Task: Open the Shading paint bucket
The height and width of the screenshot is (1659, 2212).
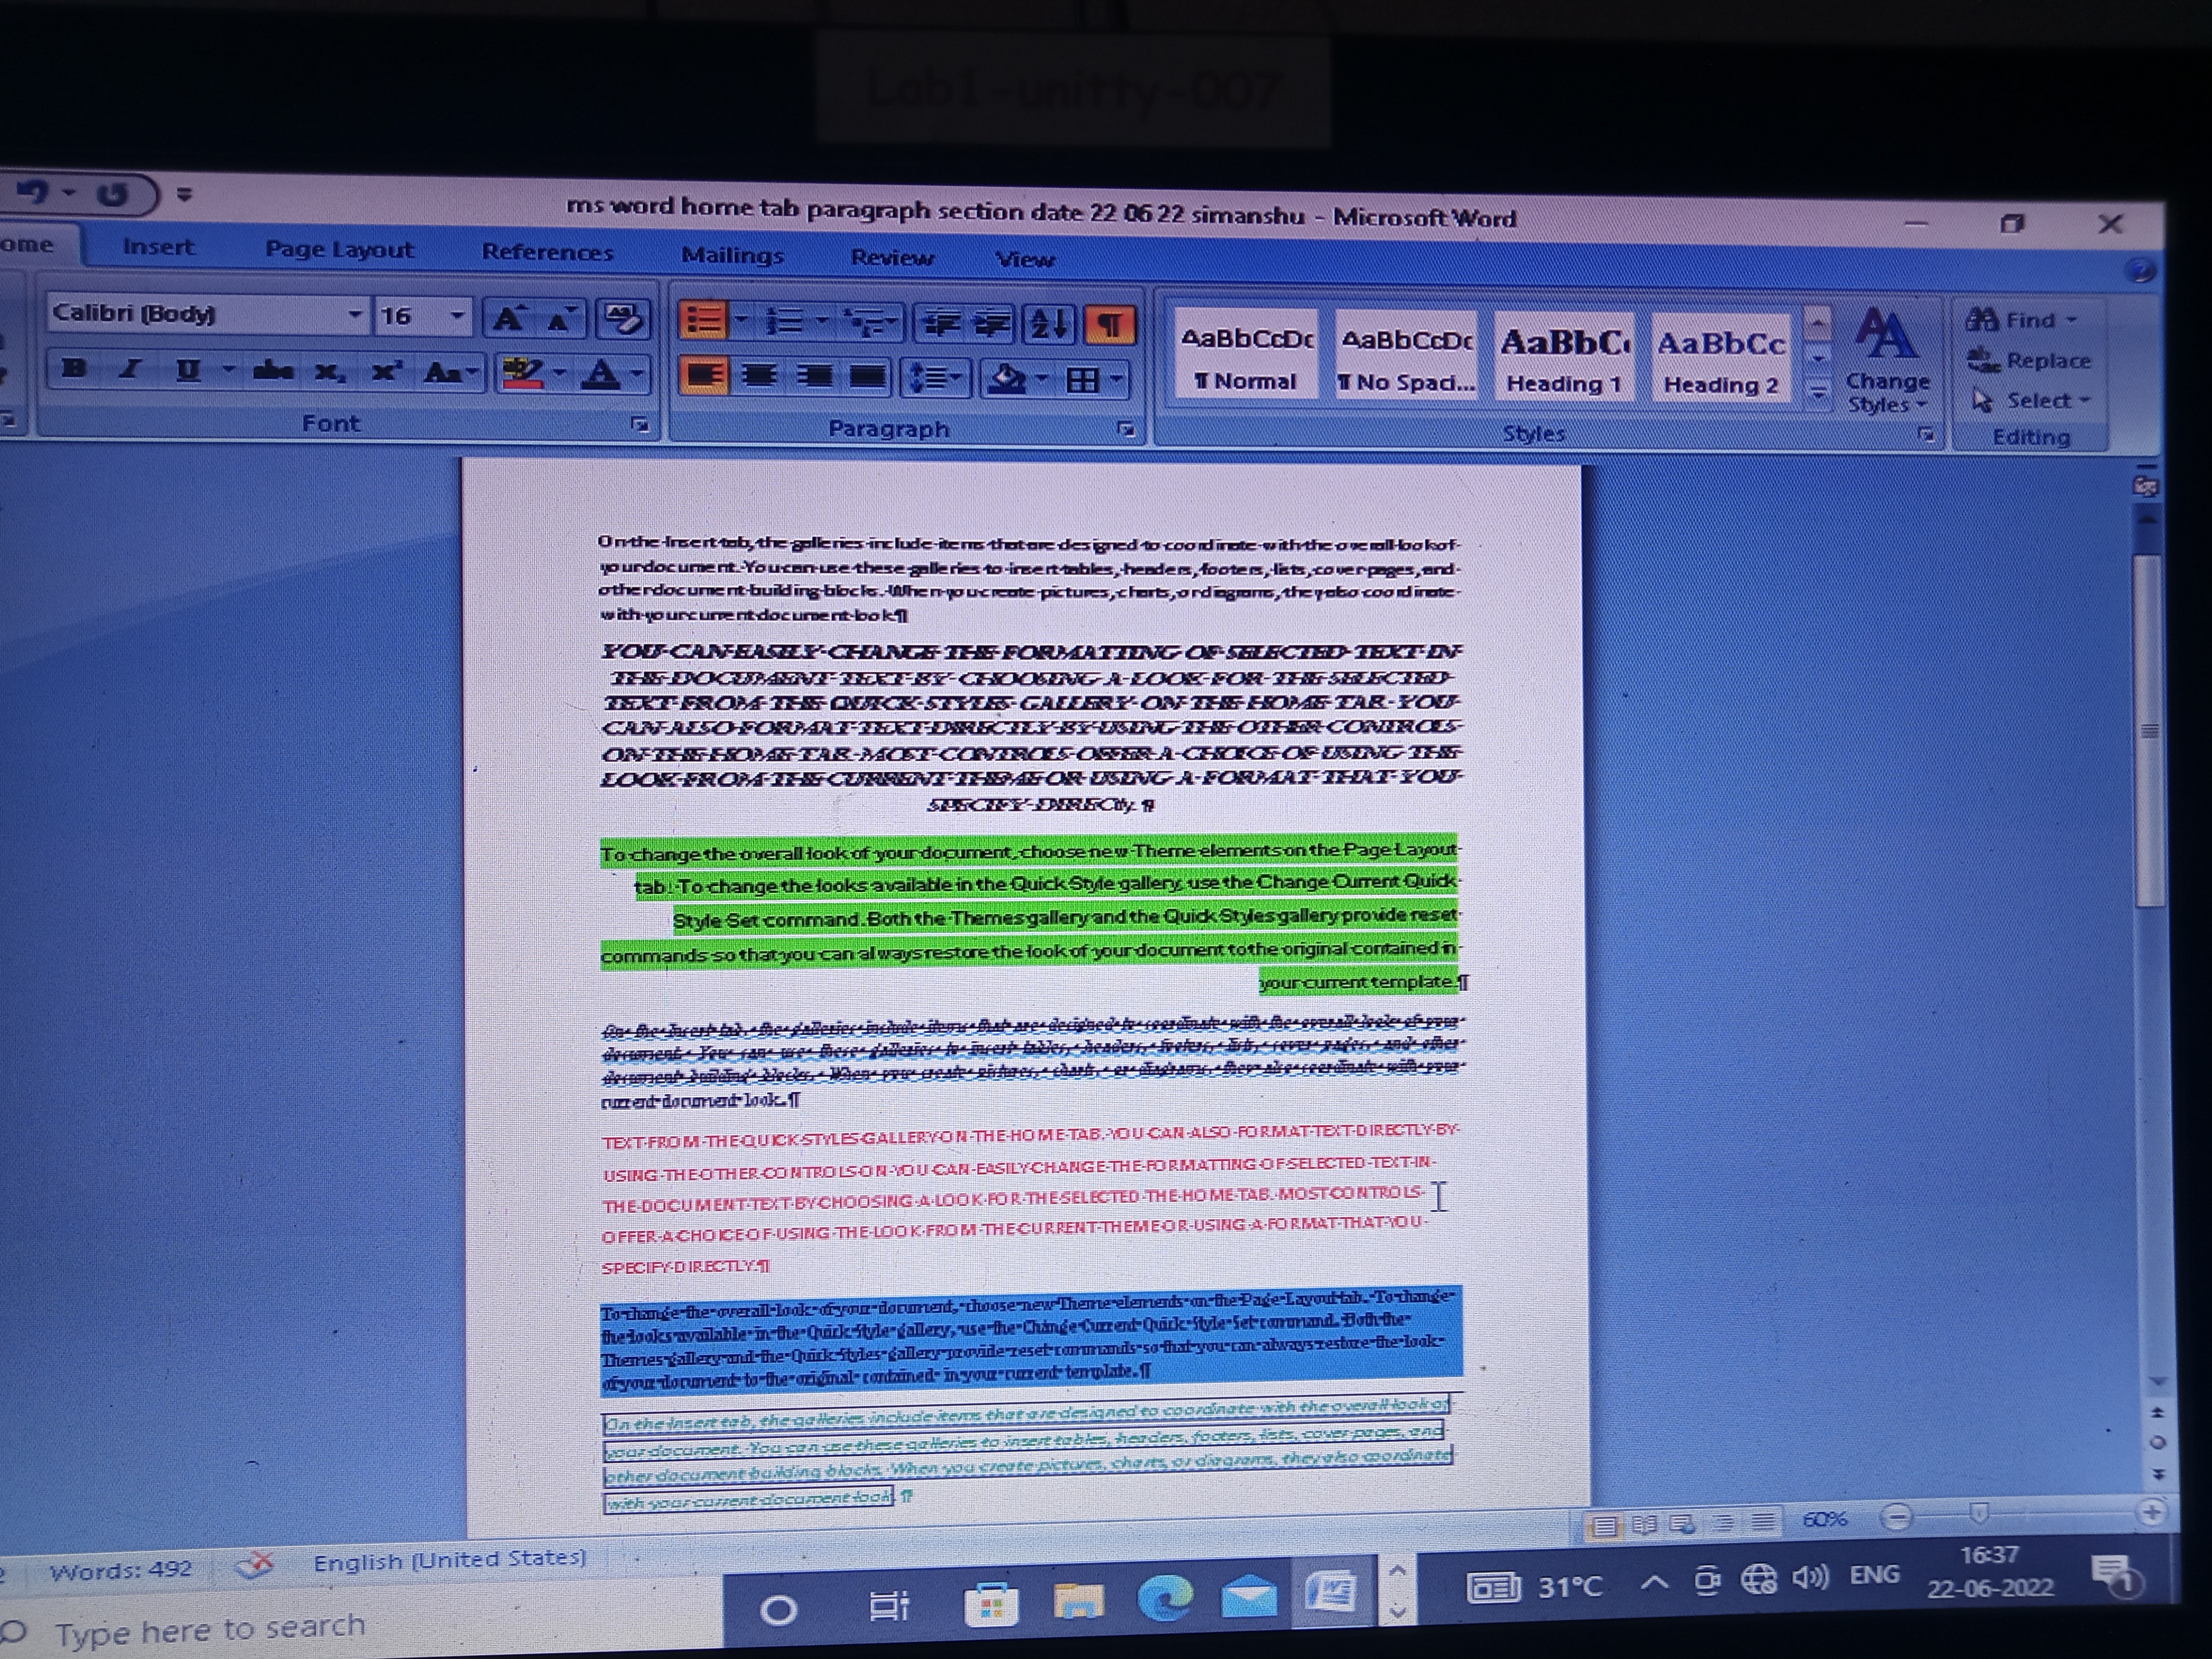Action: coord(1007,378)
